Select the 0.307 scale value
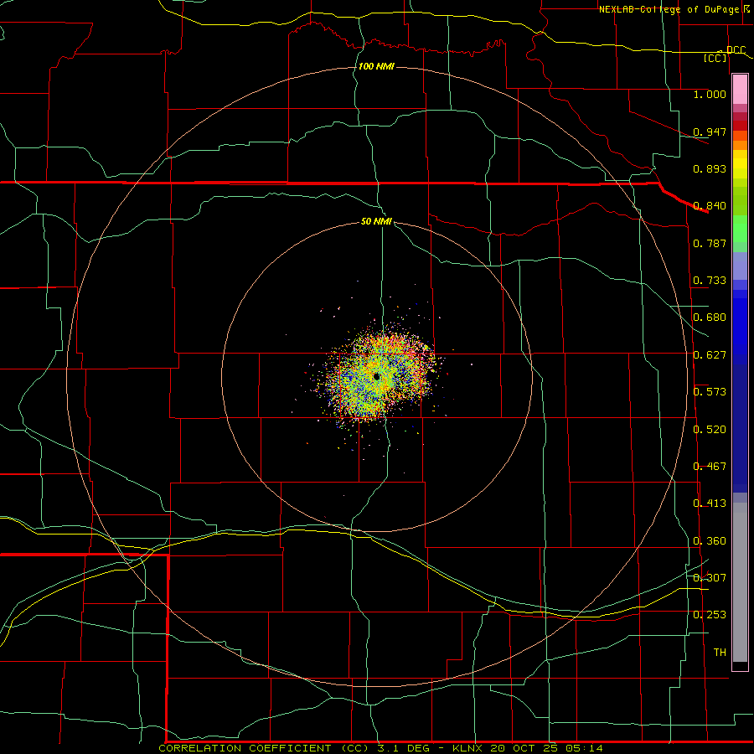754x754 pixels. (x=710, y=578)
